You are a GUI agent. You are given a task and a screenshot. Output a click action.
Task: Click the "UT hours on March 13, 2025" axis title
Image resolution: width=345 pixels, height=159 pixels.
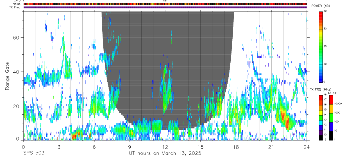click(x=165, y=153)
